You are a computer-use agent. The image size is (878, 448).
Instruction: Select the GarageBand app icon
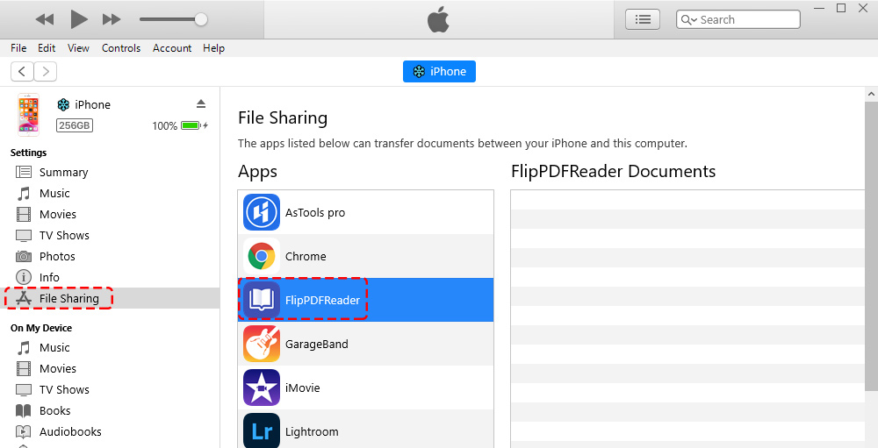[262, 344]
